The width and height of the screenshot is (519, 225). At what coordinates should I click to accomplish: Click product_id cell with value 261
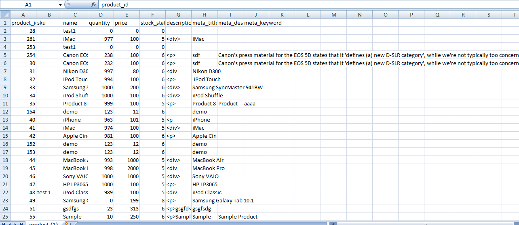coord(23,39)
